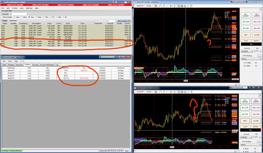Enable the Sat trades checkbox
This screenshot has height=153, width=263.
pos(57,17)
